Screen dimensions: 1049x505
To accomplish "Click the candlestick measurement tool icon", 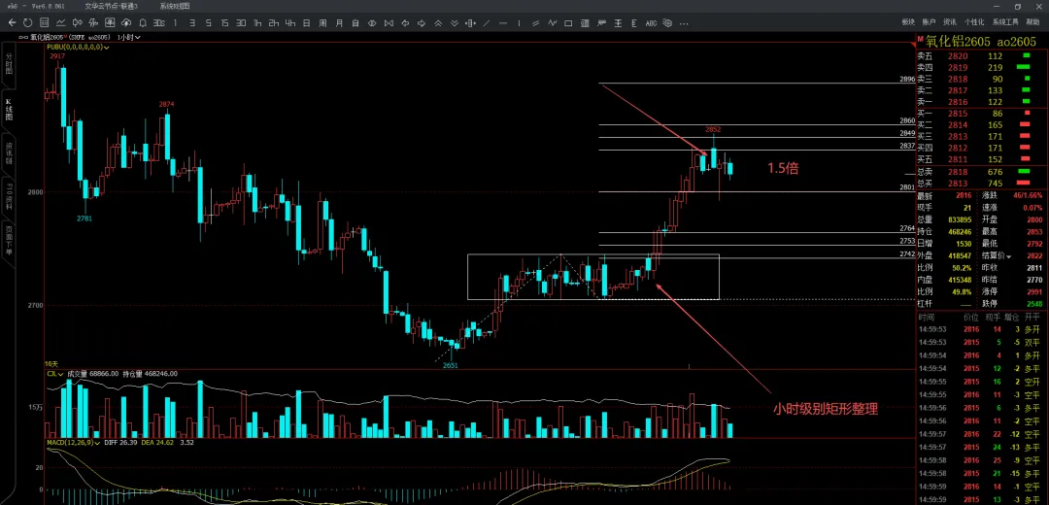I will point(470,22).
